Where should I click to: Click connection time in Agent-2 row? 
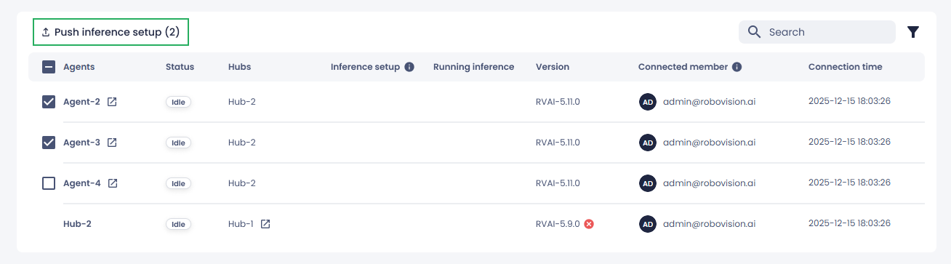click(x=849, y=101)
